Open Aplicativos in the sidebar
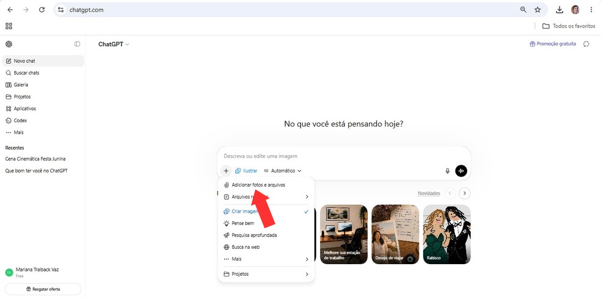The width and height of the screenshot is (601, 299). point(43,108)
